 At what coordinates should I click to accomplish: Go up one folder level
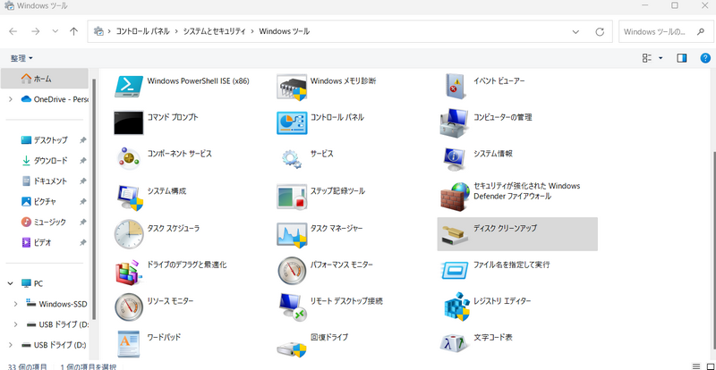[x=73, y=31]
